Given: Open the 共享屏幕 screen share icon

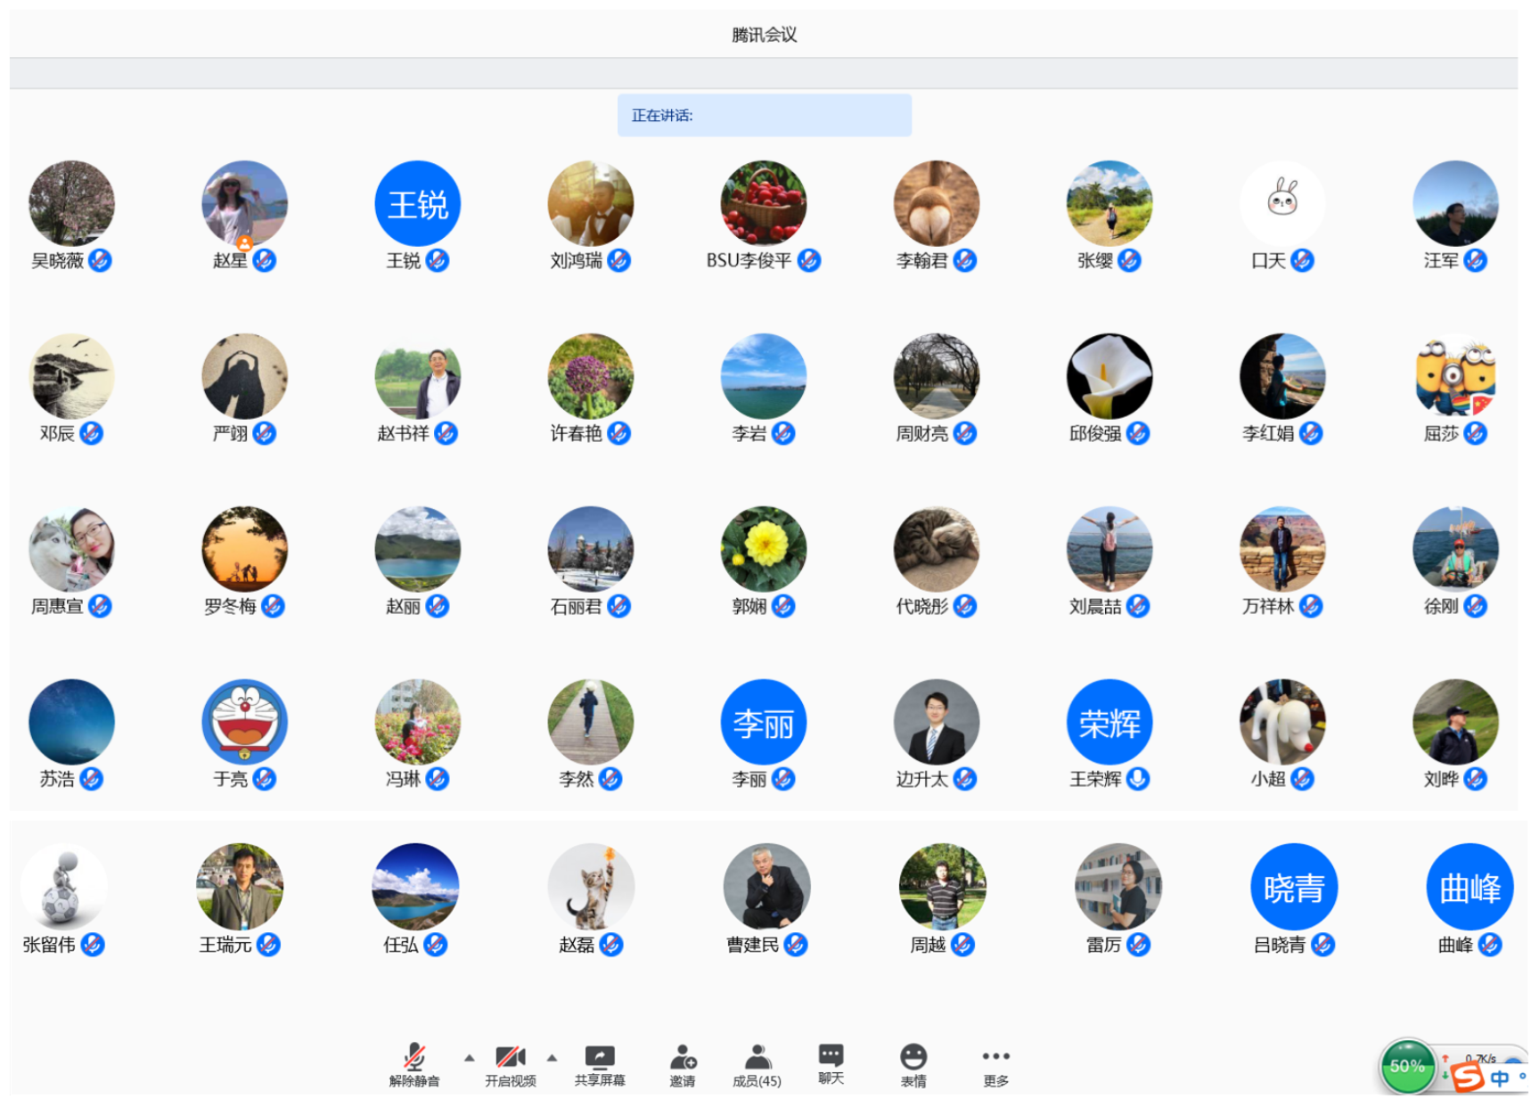Looking at the screenshot, I should coord(599,1058).
